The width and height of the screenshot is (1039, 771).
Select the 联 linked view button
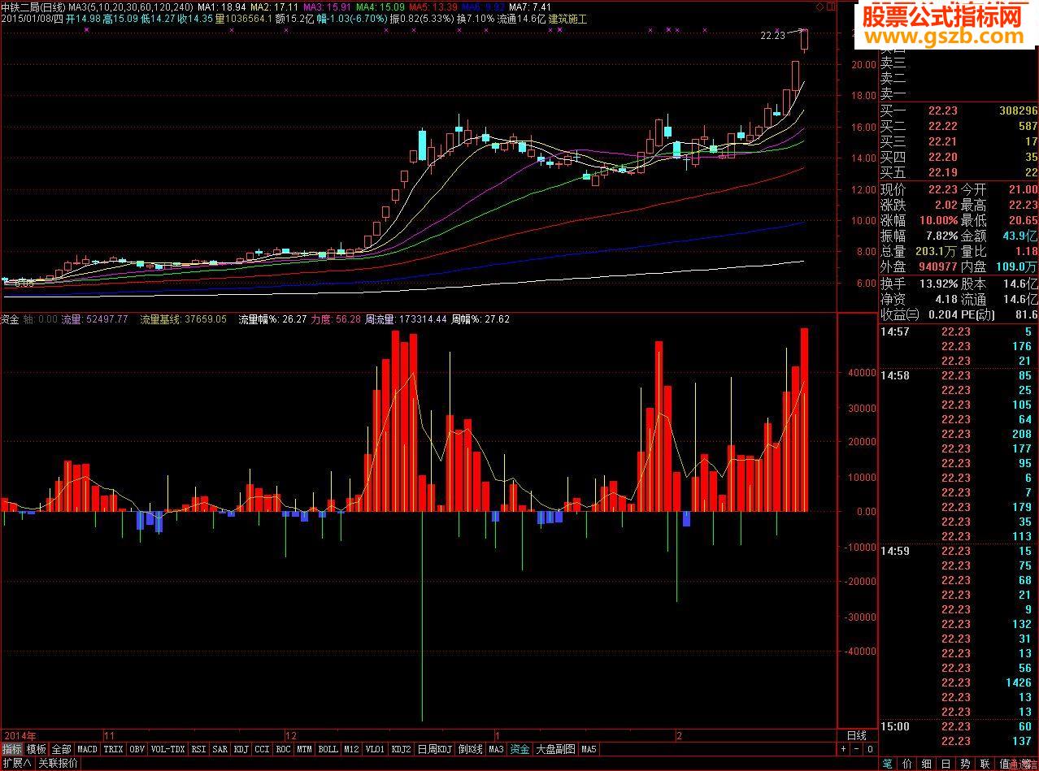click(985, 764)
